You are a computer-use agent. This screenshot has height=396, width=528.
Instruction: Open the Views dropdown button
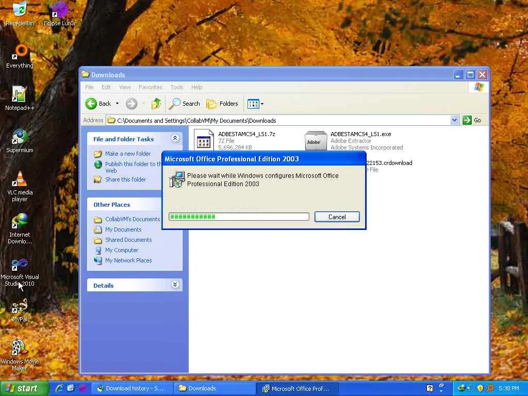pos(255,104)
